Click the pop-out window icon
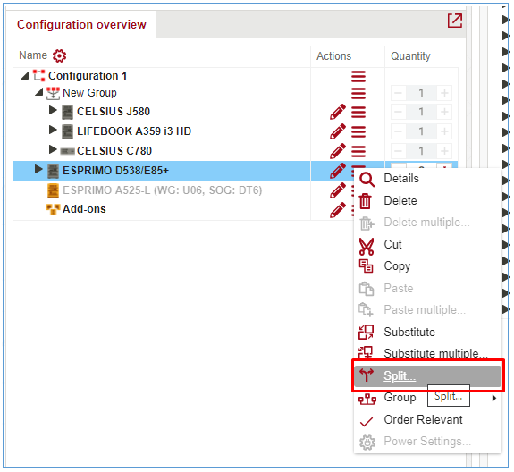The height and width of the screenshot is (472, 514). (x=455, y=21)
